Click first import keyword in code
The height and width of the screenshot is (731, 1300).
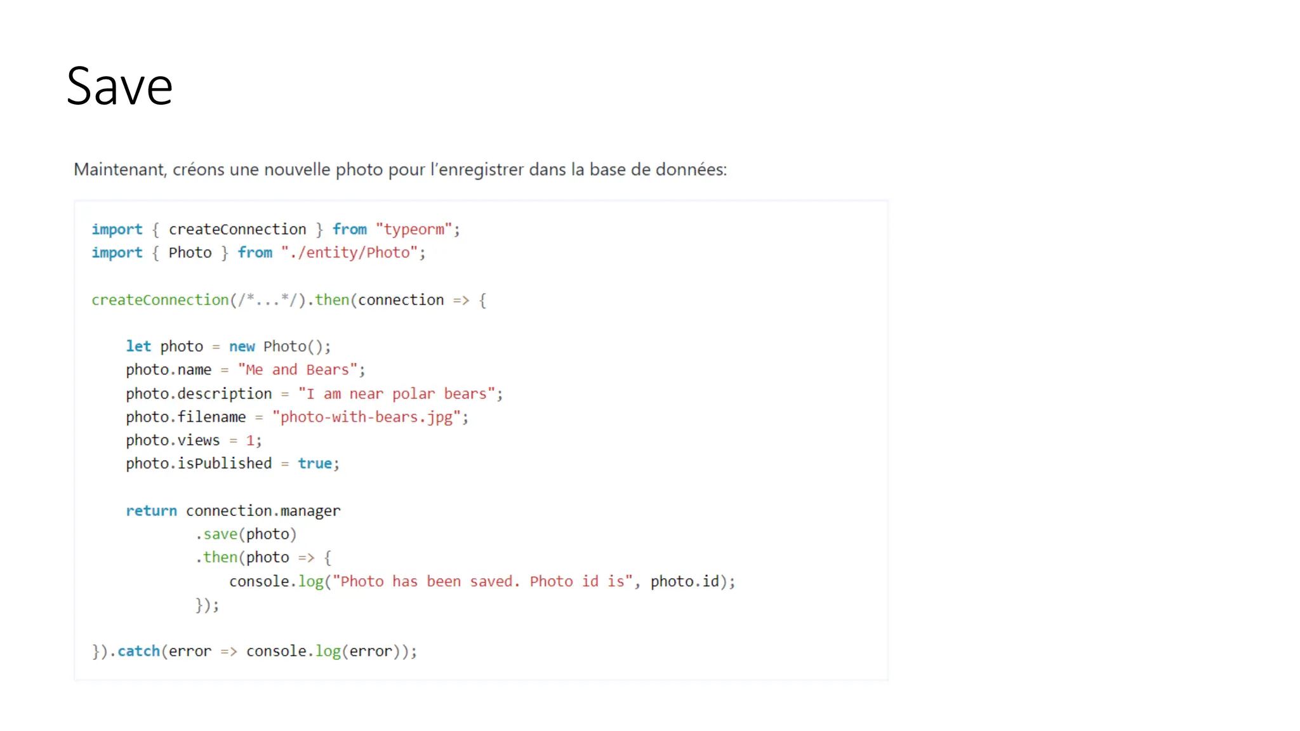pyautogui.click(x=117, y=229)
